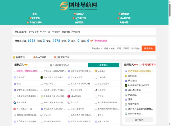Click the search keyword input field

pyautogui.click(x=122, y=49)
